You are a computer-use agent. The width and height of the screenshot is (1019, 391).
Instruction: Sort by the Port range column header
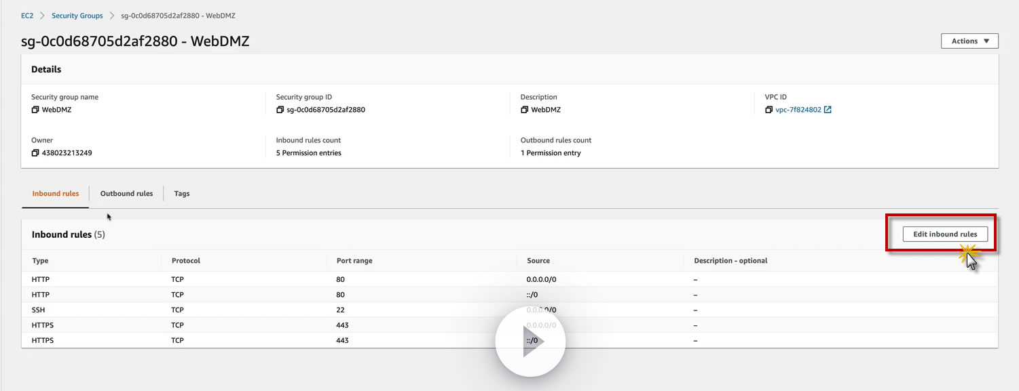[354, 261]
